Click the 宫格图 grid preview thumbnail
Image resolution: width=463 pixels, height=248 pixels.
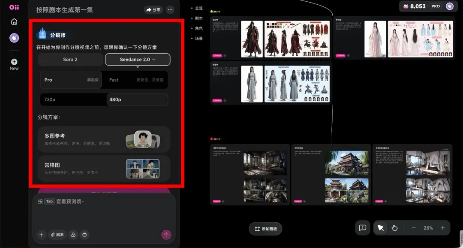143,169
